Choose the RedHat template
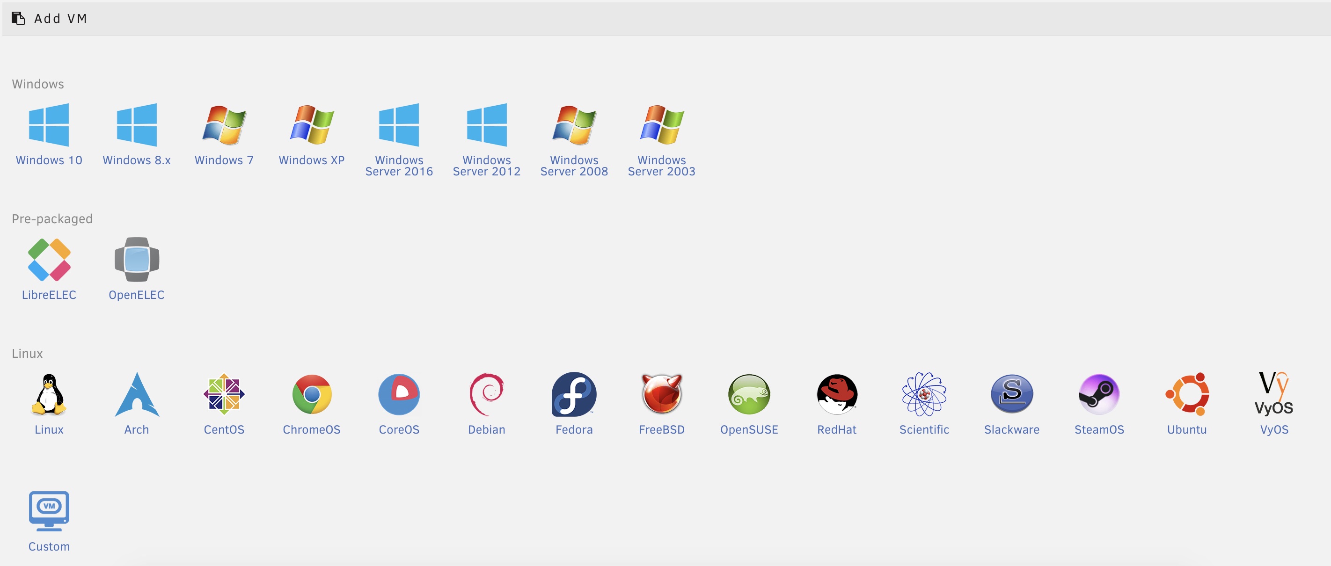This screenshot has height=566, width=1331. point(836,394)
